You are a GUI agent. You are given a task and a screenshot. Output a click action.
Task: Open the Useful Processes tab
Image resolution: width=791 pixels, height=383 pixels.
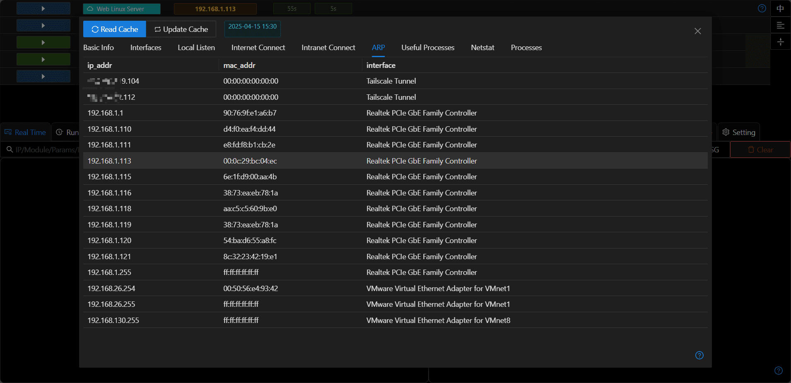point(428,48)
